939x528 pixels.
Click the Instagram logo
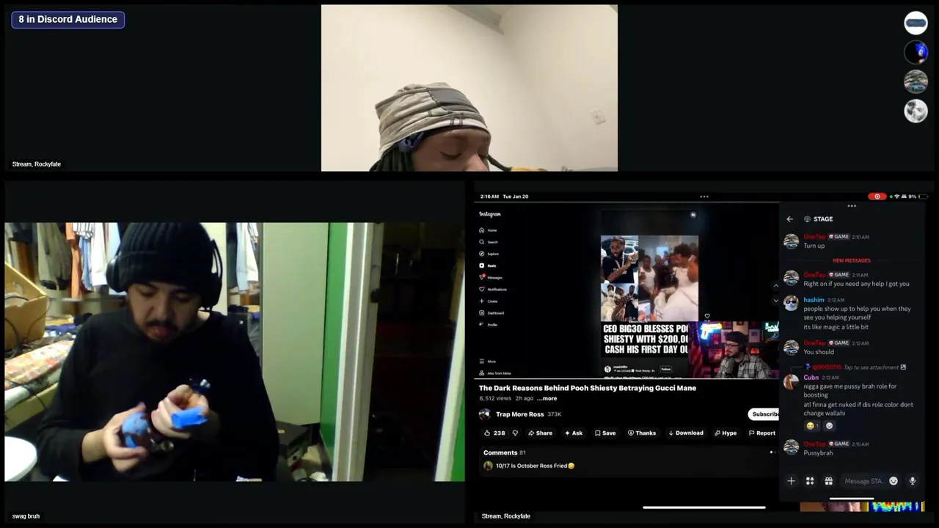coord(490,214)
